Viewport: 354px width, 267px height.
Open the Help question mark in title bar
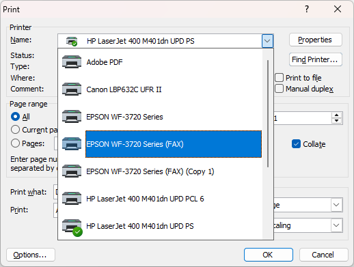[307, 9]
